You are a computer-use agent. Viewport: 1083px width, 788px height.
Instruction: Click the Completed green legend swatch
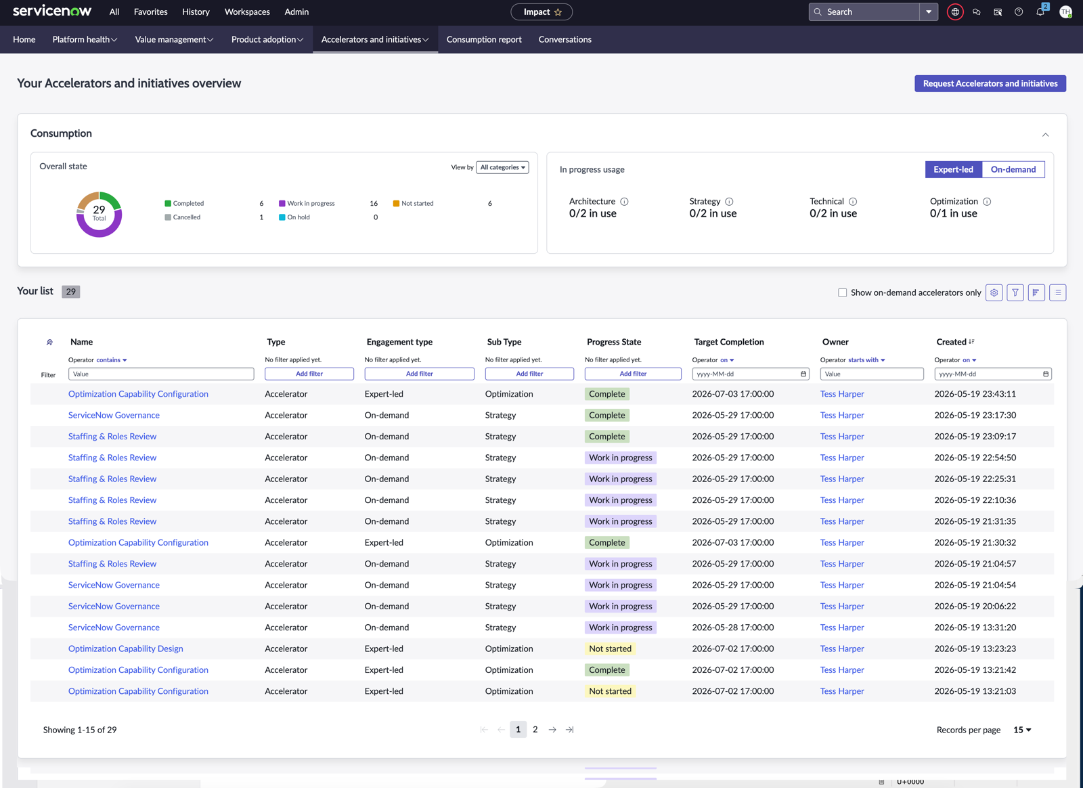(168, 203)
